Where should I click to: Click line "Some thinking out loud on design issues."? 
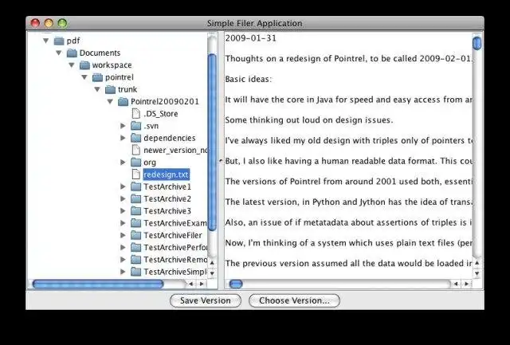point(309,120)
